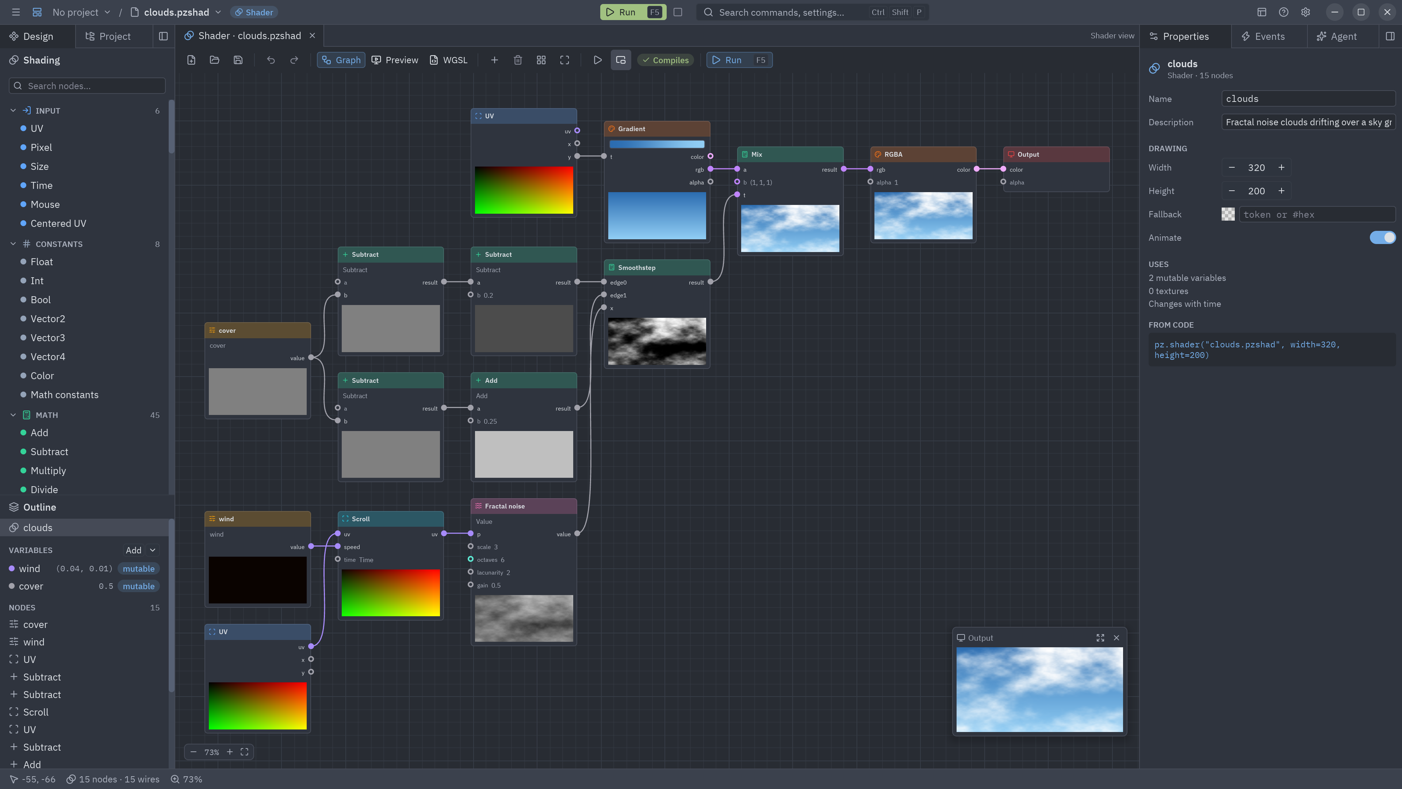Click the Fallback color swatch
This screenshot has height=789, width=1402.
[1228, 214]
